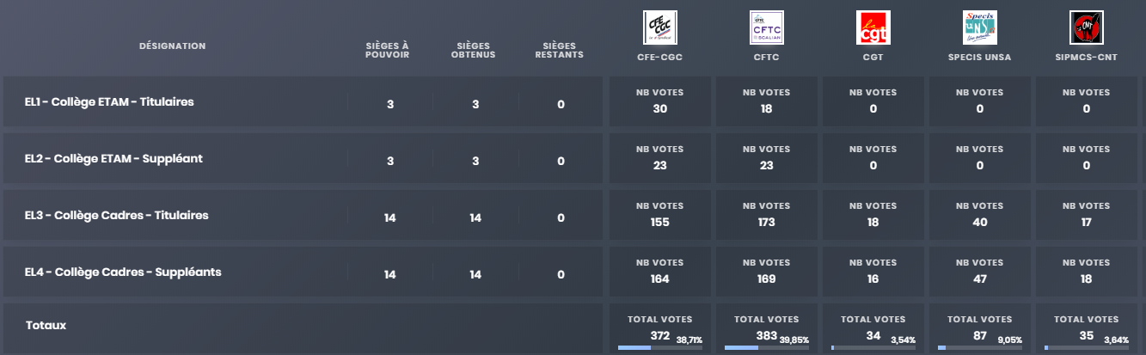The image size is (1146, 355).
Task: Click the red CGT logo
Action: coord(873,28)
